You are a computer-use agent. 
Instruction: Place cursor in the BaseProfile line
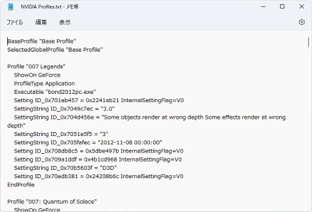pyautogui.click(x=42, y=41)
